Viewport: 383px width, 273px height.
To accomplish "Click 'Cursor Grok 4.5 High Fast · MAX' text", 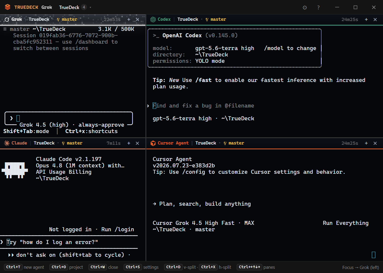I will pyautogui.click(x=203, y=223).
